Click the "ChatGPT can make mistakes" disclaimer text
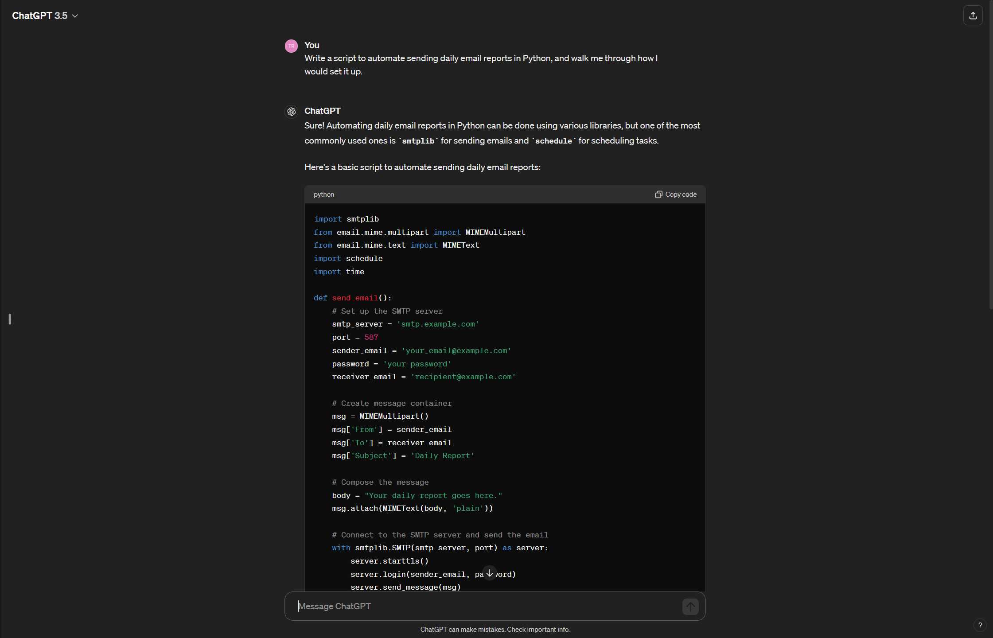This screenshot has height=638, width=993. tap(495, 630)
